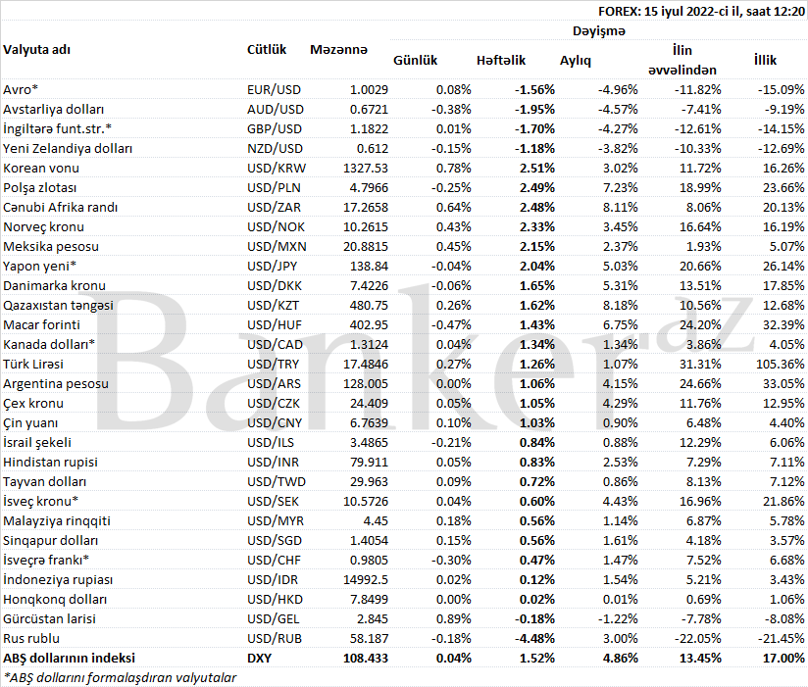Select the USD/KZT pair cell
This screenshot has width=808, height=687.
click(274, 305)
